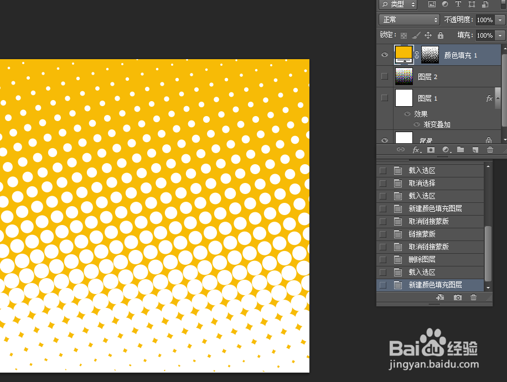
Task: Open the 不透明度 slider arrow
Action: tap(500, 20)
